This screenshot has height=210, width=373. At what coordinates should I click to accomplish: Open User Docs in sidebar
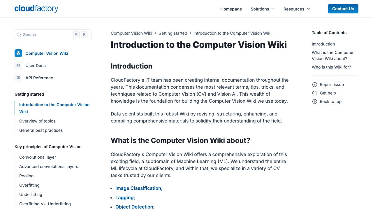pos(36,66)
